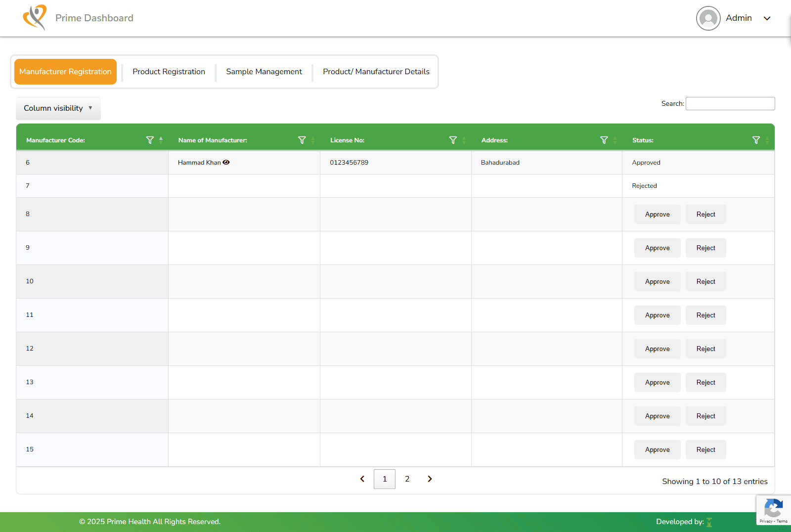791x532 pixels.
Task: Click the License No filter funnel icon
Action: click(x=453, y=140)
